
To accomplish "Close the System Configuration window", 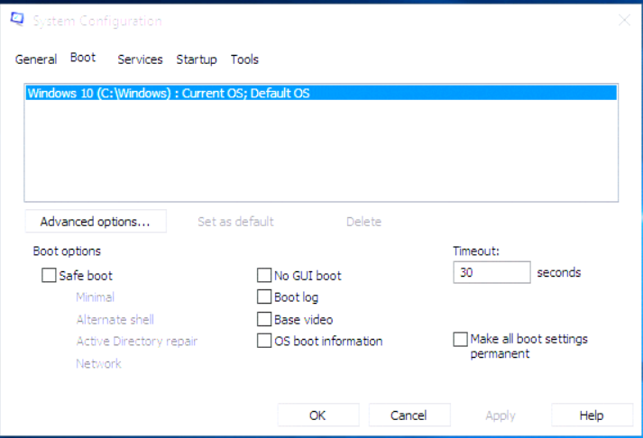I will 624,20.
